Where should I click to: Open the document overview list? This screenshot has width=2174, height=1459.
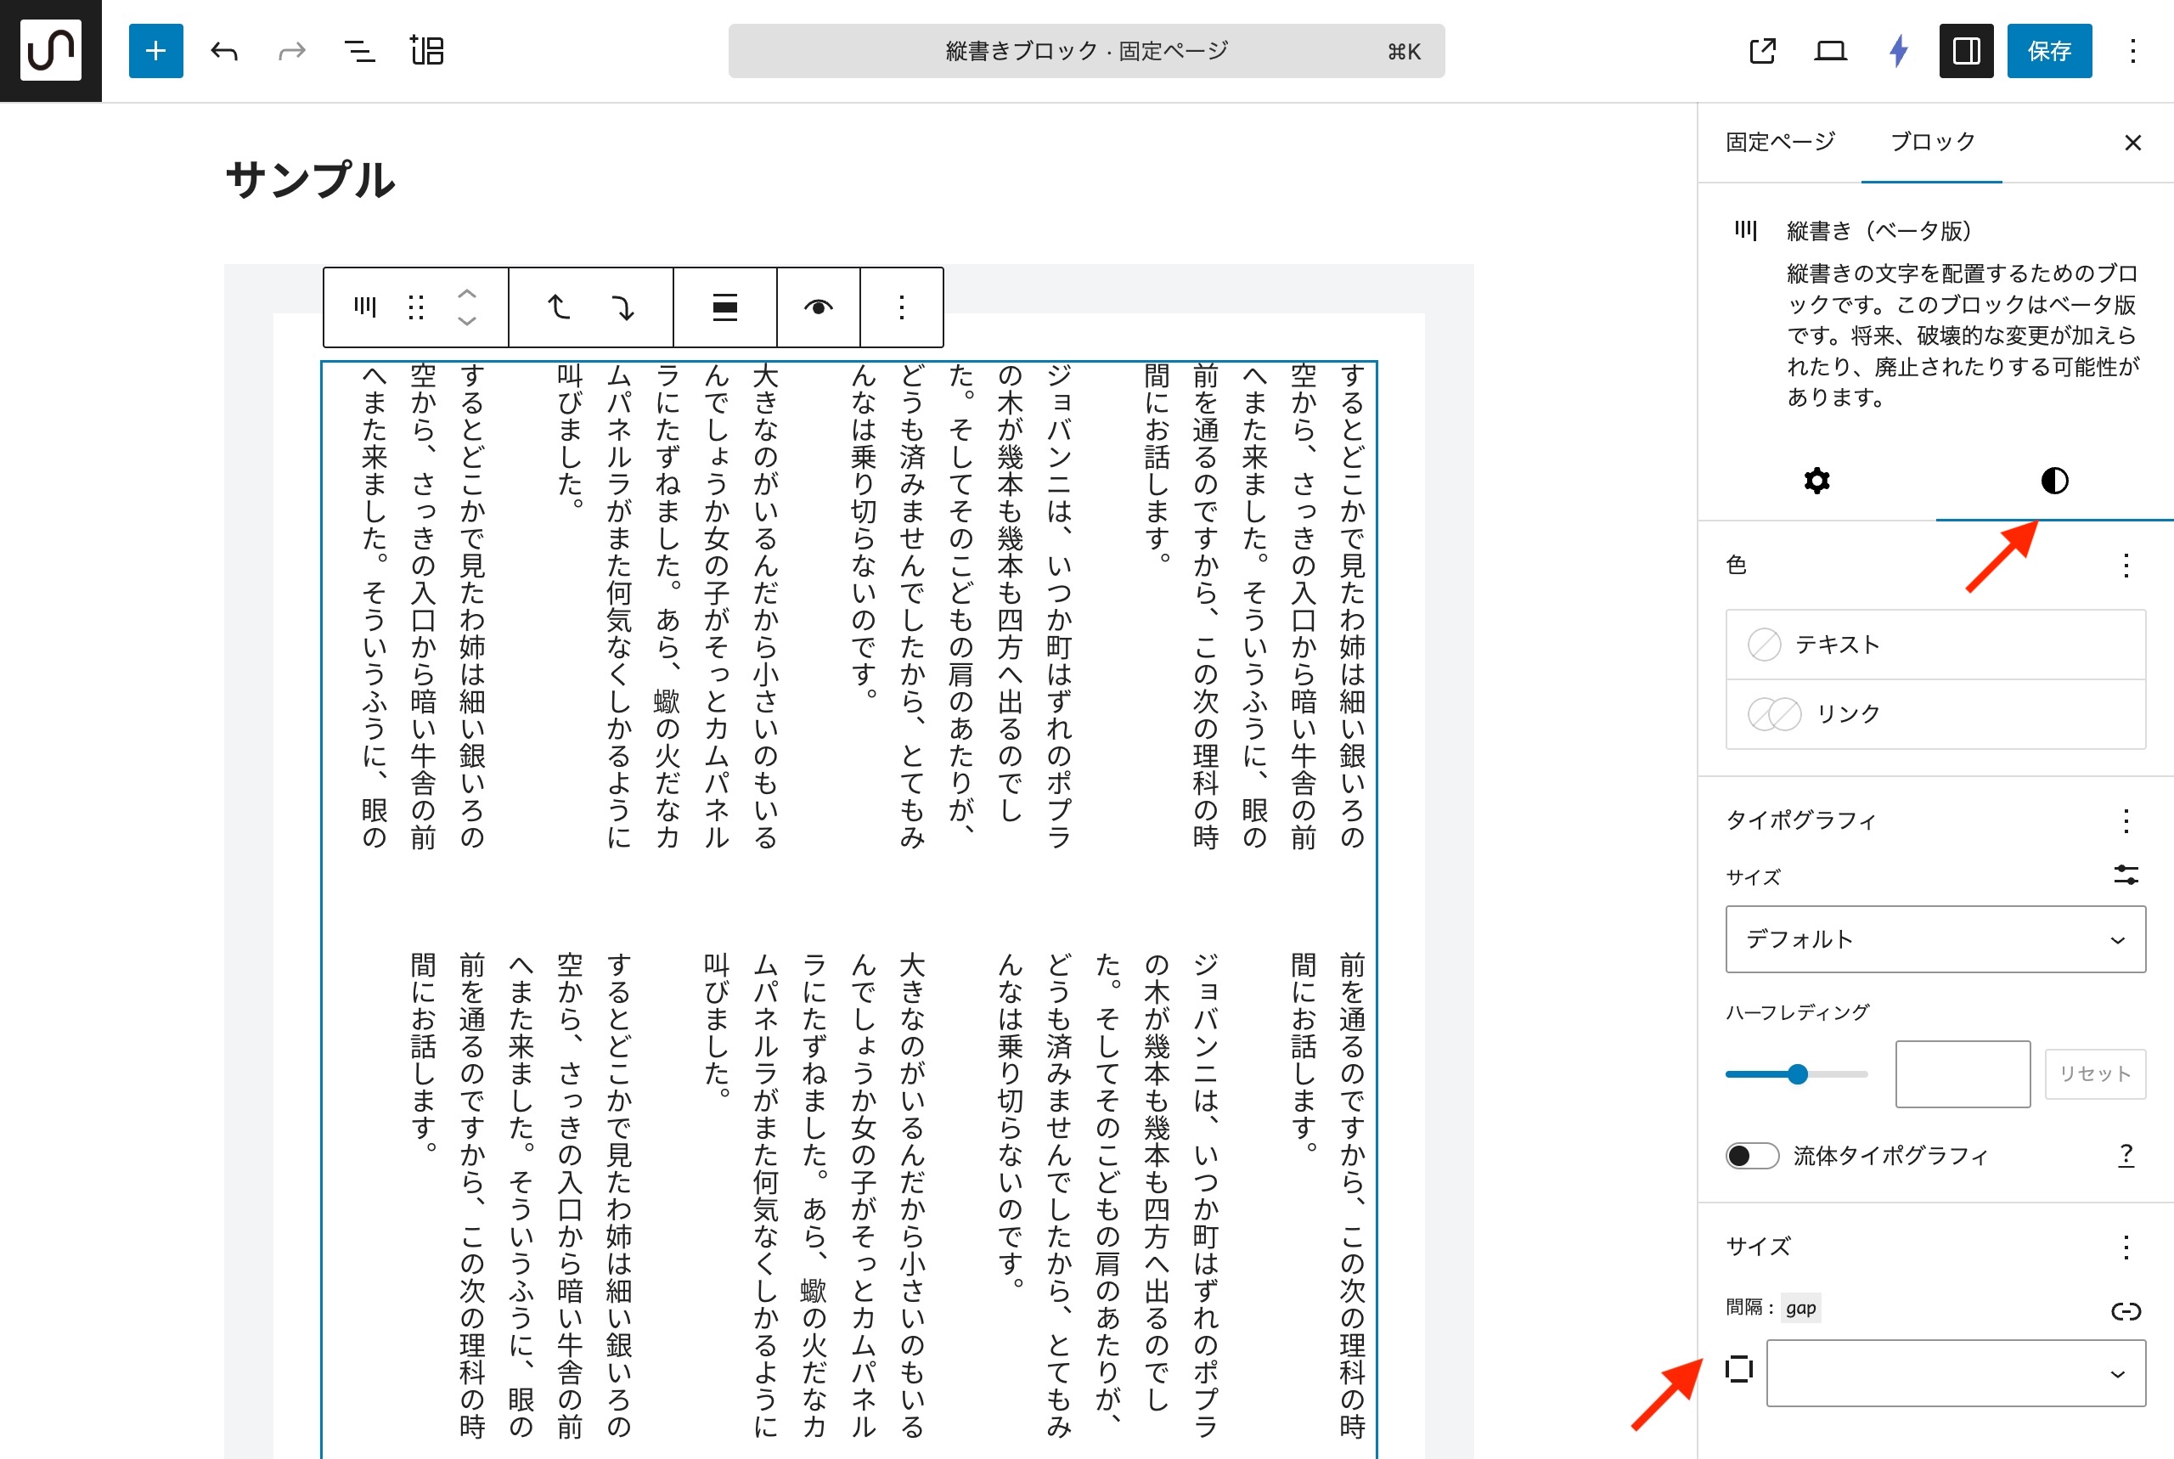coord(359,50)
